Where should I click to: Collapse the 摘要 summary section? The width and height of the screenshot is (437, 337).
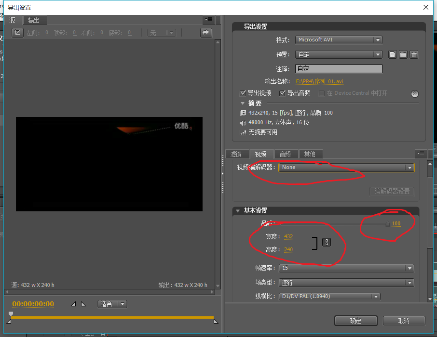[x=243, y=103]
